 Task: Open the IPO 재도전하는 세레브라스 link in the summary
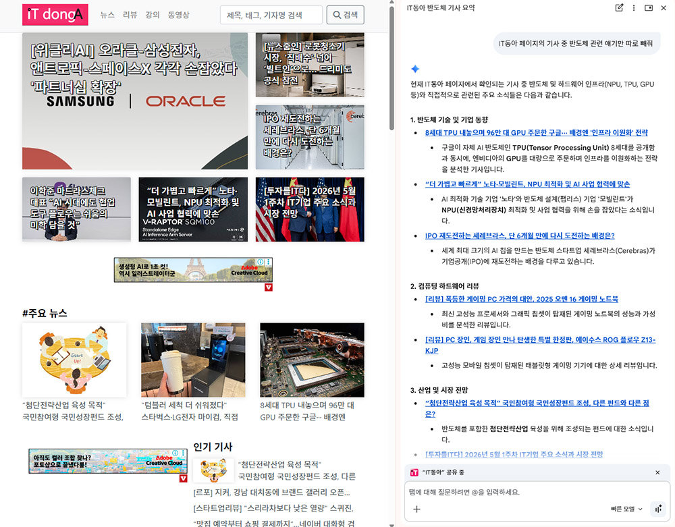point(520,235)
